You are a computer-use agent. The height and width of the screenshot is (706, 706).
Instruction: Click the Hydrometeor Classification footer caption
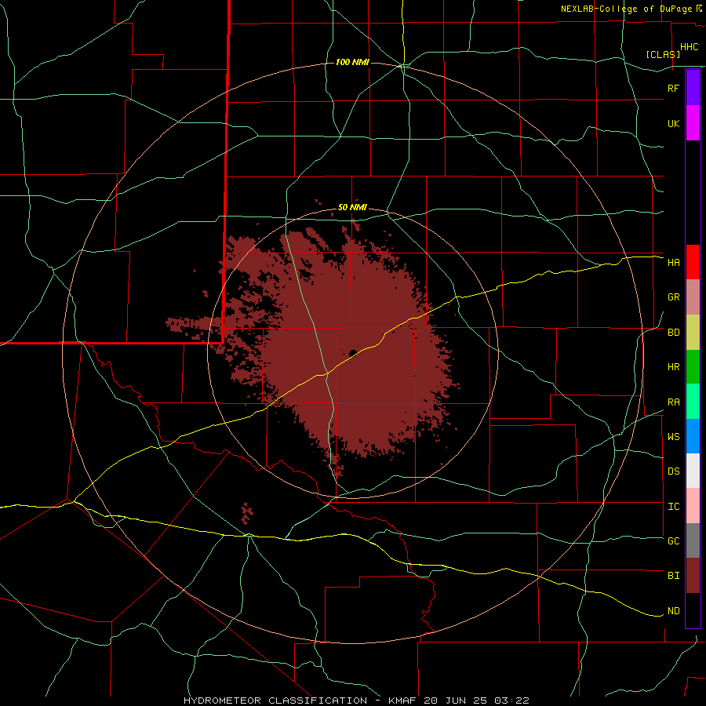(356, 701)
